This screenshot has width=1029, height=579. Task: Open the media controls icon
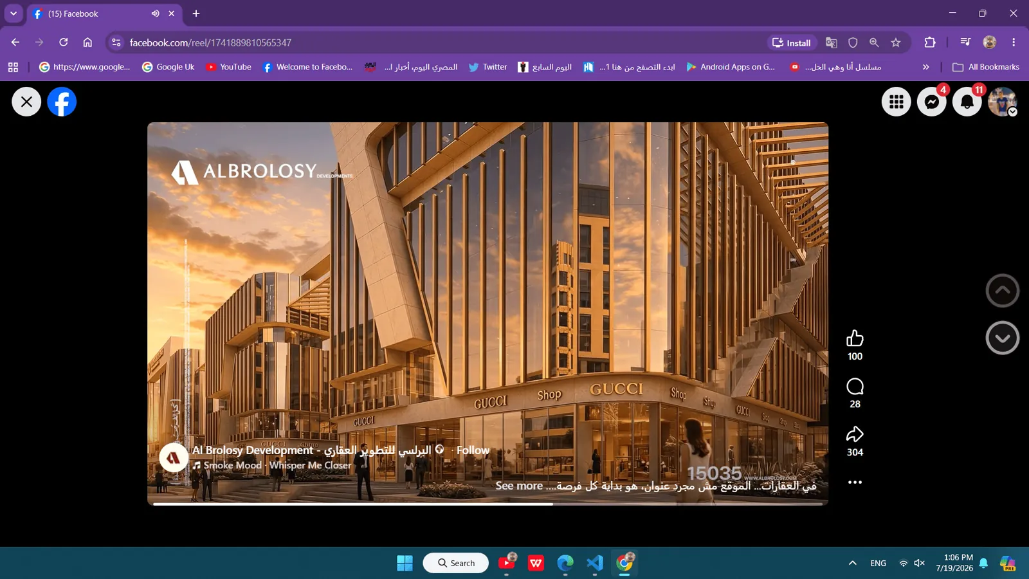(965, 42)
